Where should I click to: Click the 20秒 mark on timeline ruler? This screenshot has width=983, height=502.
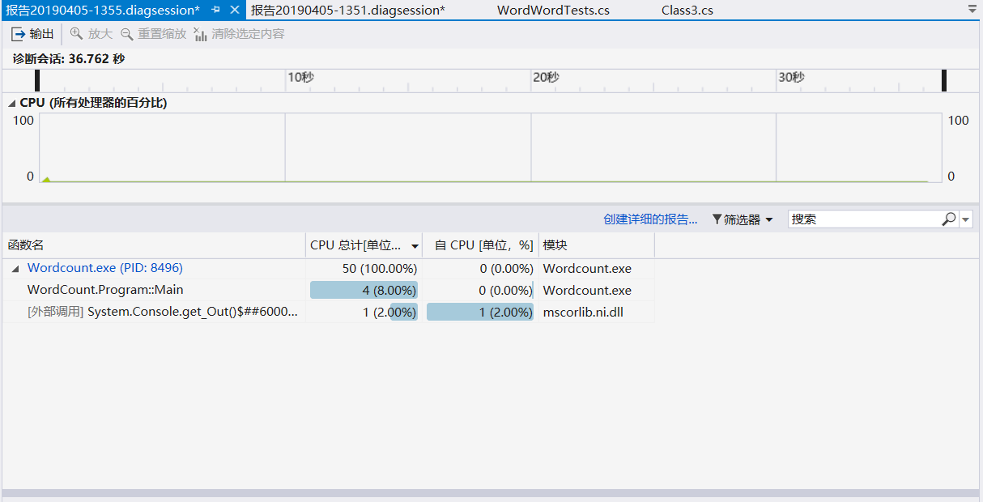click(546, 77)
